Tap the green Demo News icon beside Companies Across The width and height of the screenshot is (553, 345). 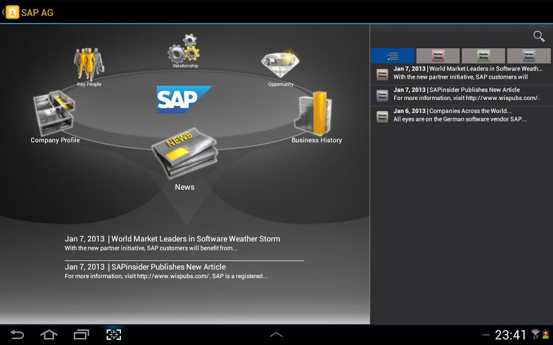382,117
